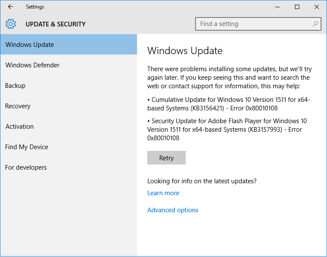
Task: Click the Adobe Flash Player update error text
Action: click(227, 129)
